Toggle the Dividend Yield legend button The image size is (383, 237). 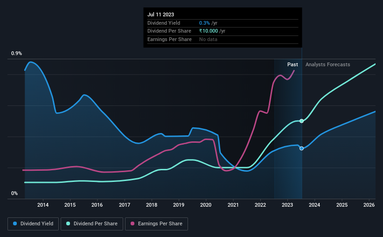pyautogui.click(x=33, y=224)
